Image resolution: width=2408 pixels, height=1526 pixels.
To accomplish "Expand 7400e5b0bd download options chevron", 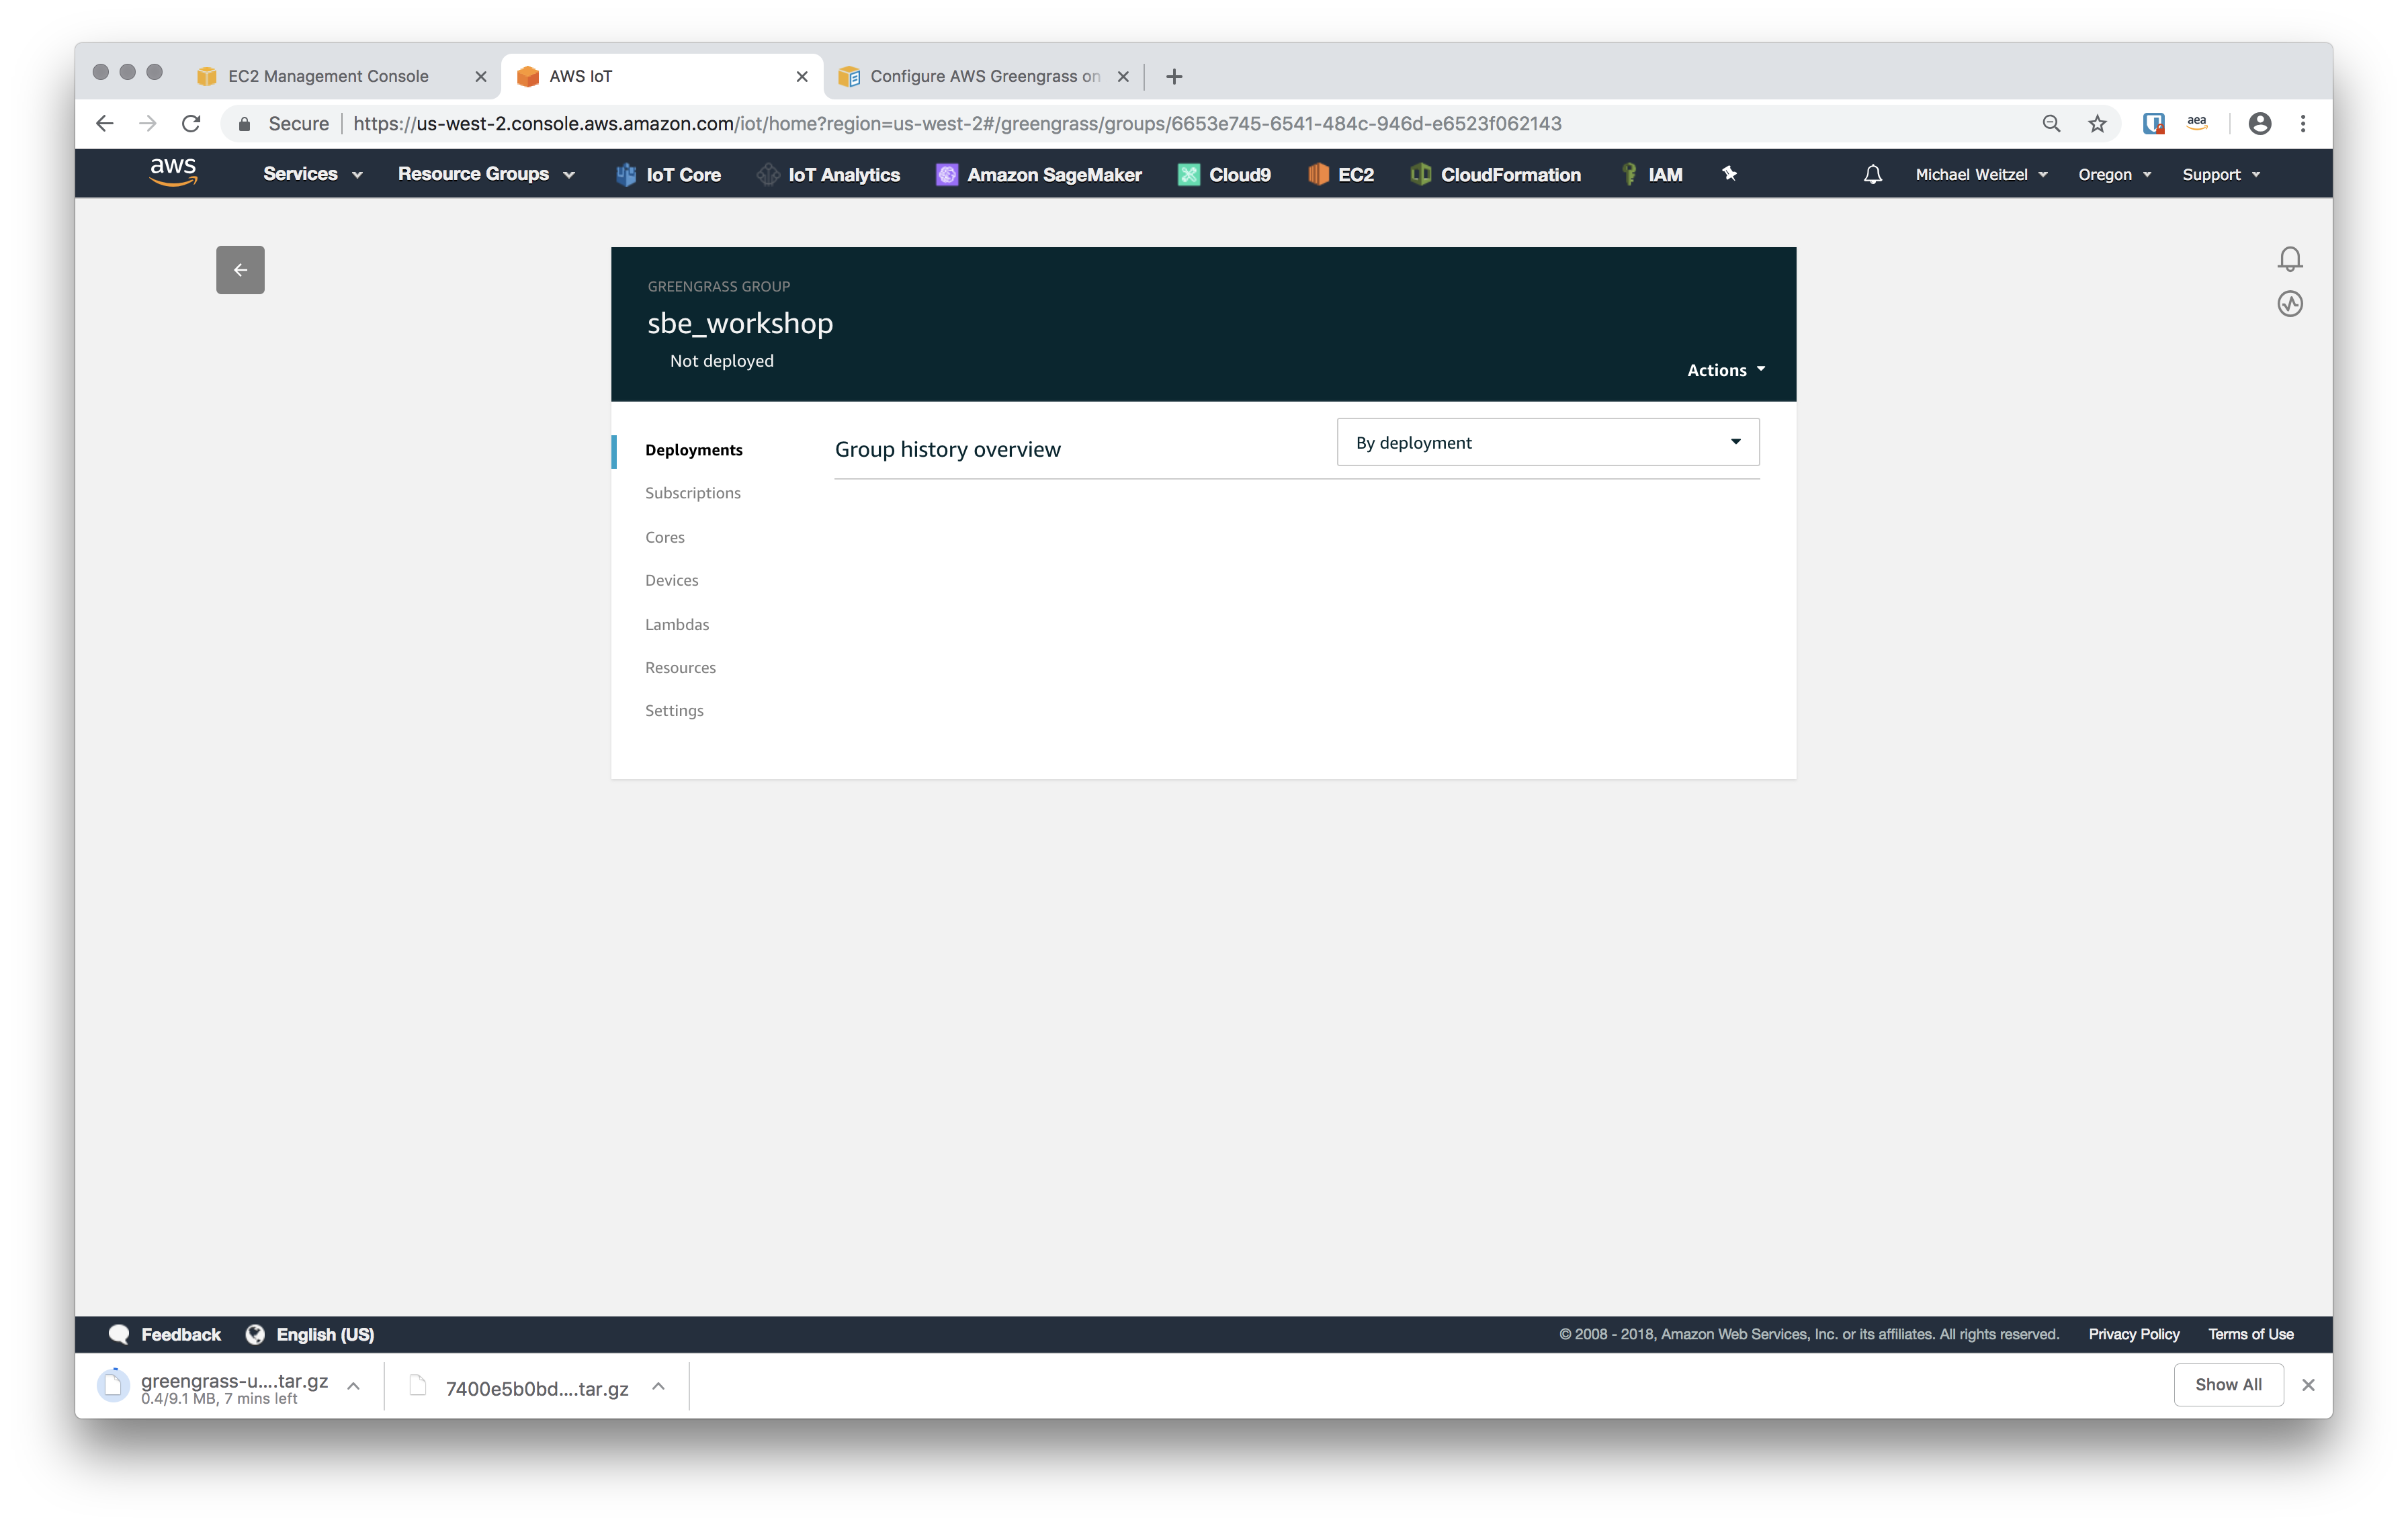I will pyautogui.click(x=658, y=1386).
